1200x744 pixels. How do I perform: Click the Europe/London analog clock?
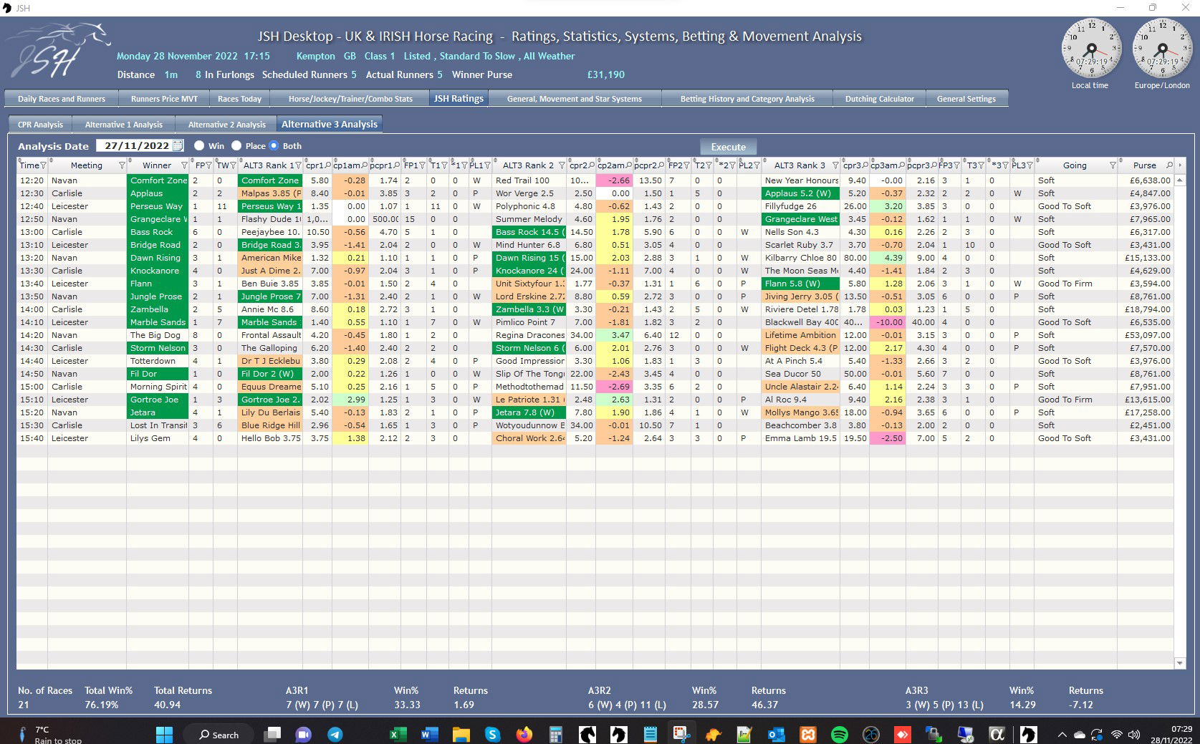pos(1161,49)
